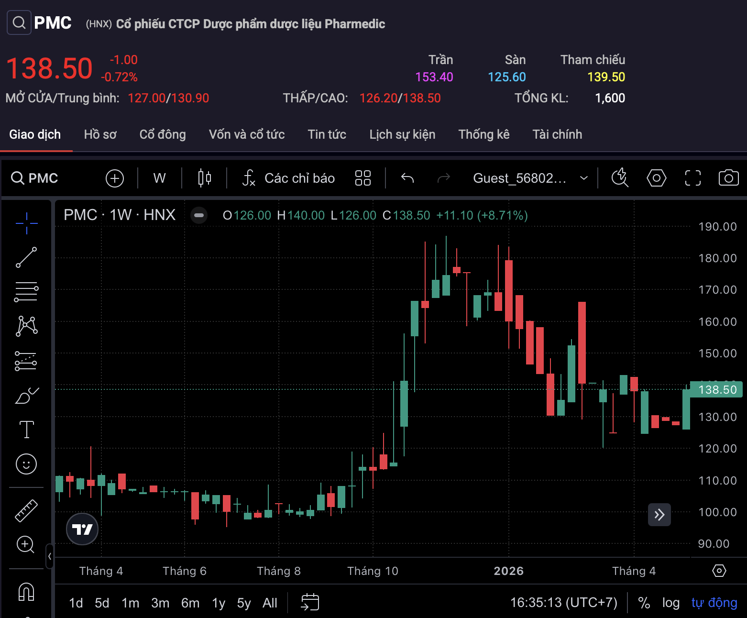Viewport: 747px width, 618px height.
Task: Switch chart to fullscreen mode
Action: pos(693,178)
